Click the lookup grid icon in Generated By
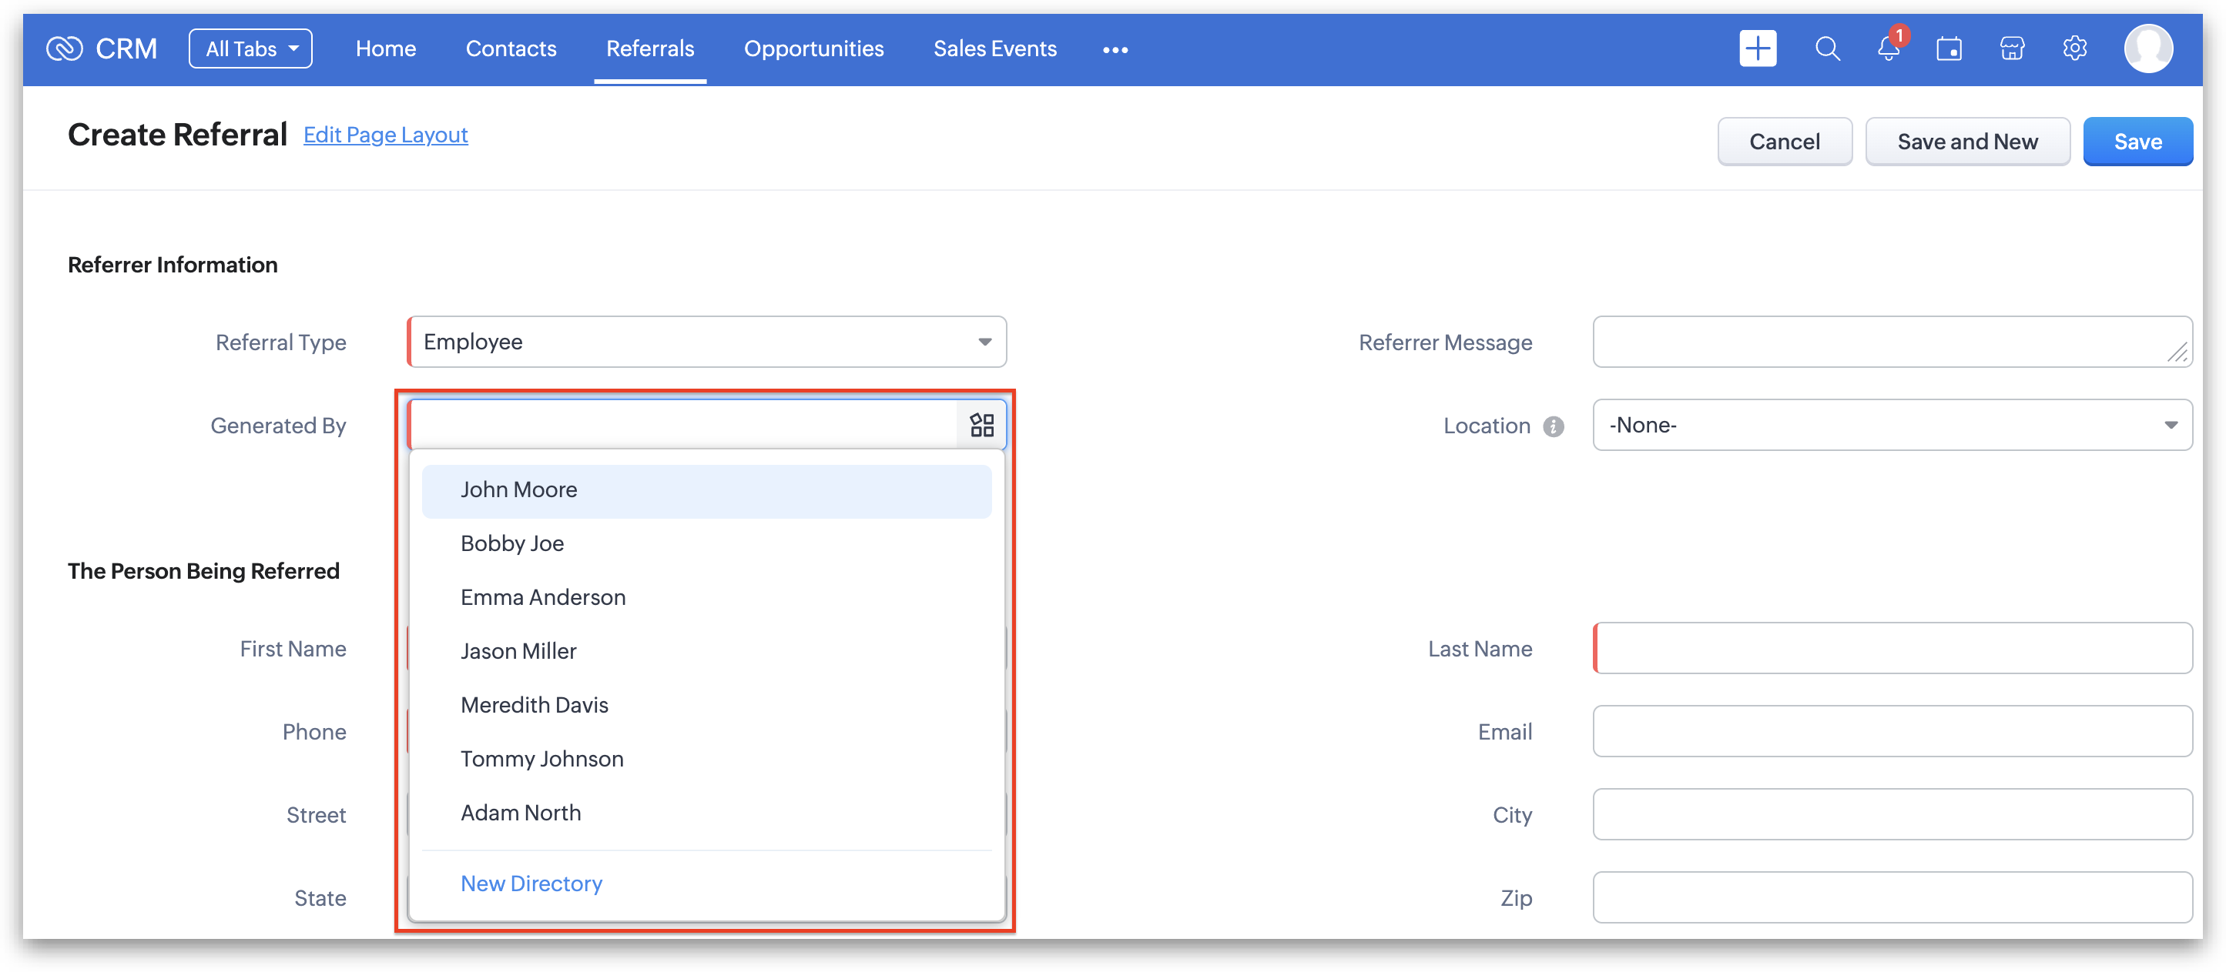Screen dimensions: 2226x972 [x=981, y=425]
